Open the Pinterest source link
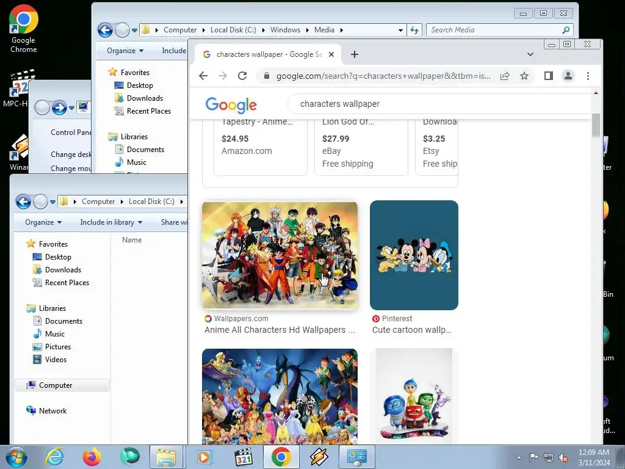The width and height of the screenshot is (625, 469). click(392, 319)
